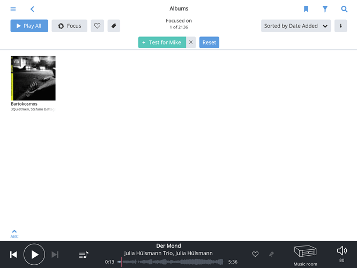
Task: Skip to next track
Action: click(55, 255)
